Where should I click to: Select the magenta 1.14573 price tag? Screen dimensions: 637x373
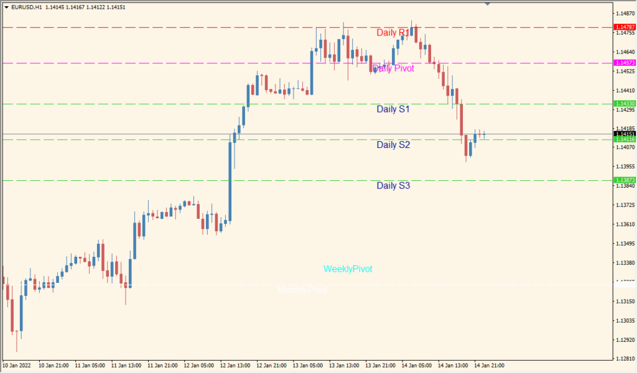click(x=625, y=63)
